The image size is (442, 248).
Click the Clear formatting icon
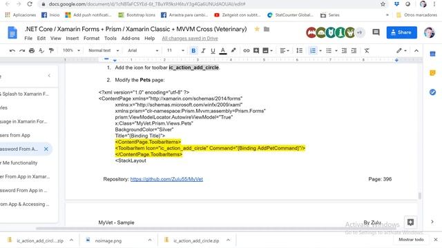(x=367, y=50)
